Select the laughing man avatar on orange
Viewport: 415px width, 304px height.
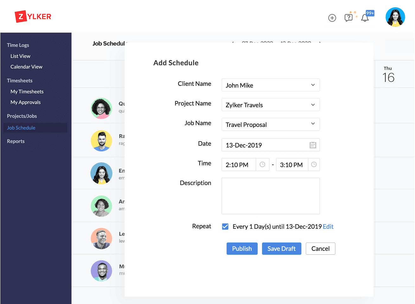point(101,238)
